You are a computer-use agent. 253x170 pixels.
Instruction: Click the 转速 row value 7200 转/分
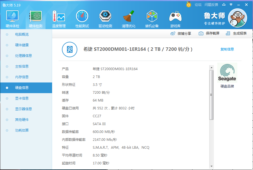[x=101, y=92]
